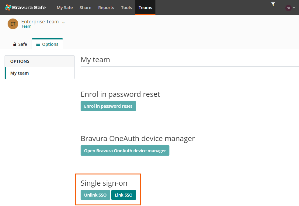
Task: Select My team in the Options sidebar
Action: (x=19, y=73)
